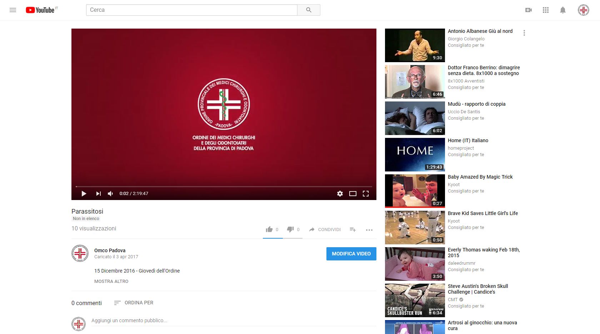Open the player settings gear
This screenshot has height=334, width=600.
340,194
